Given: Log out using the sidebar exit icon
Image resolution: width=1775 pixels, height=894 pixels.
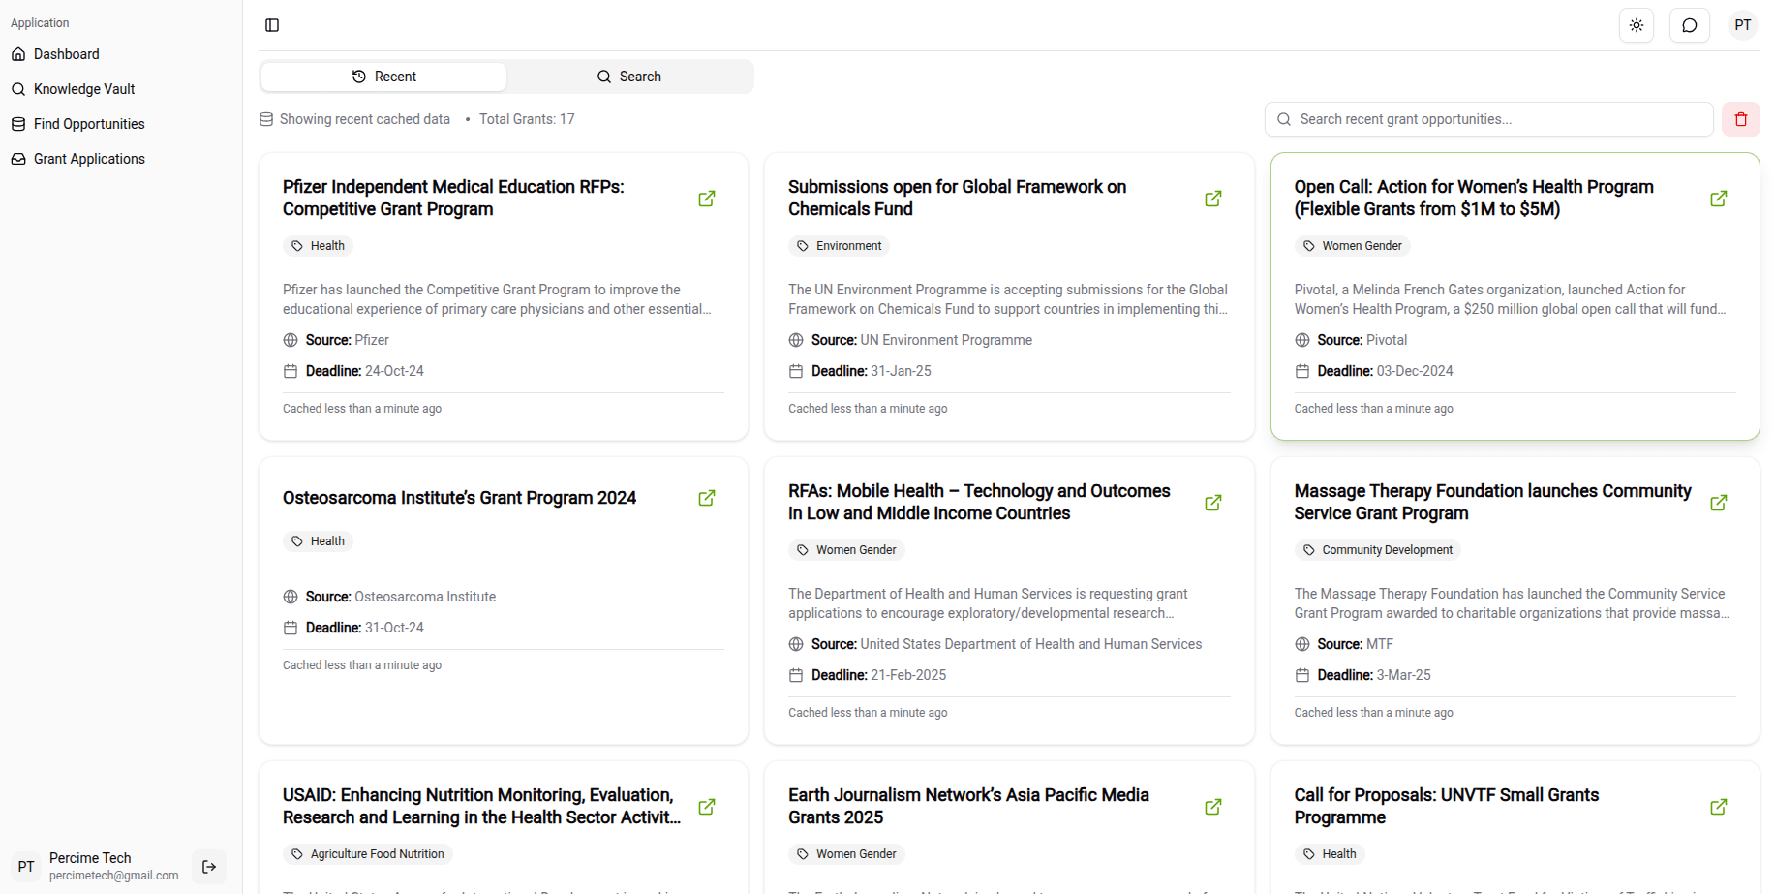Looking at the screenshot, I should [x=209, y=867].
